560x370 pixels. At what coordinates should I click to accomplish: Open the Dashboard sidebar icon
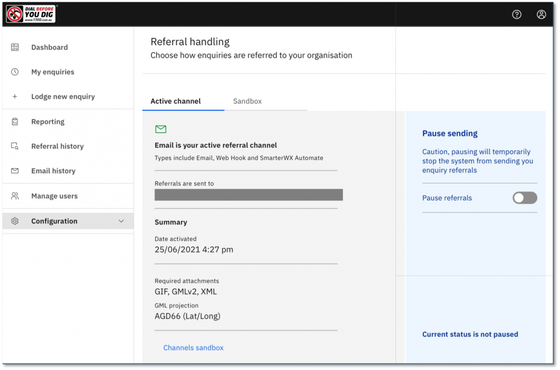coord(15,47)
